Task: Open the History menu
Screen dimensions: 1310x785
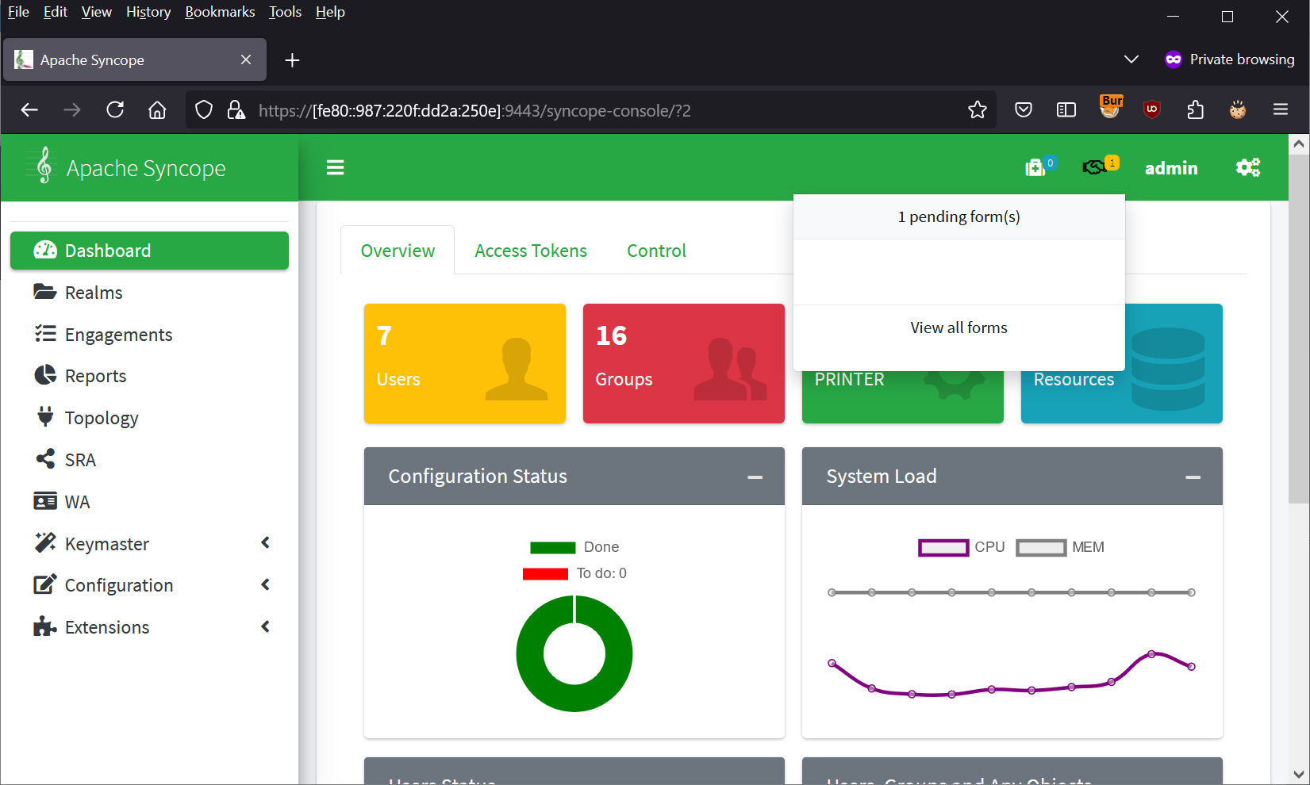Action: [148, 12]
